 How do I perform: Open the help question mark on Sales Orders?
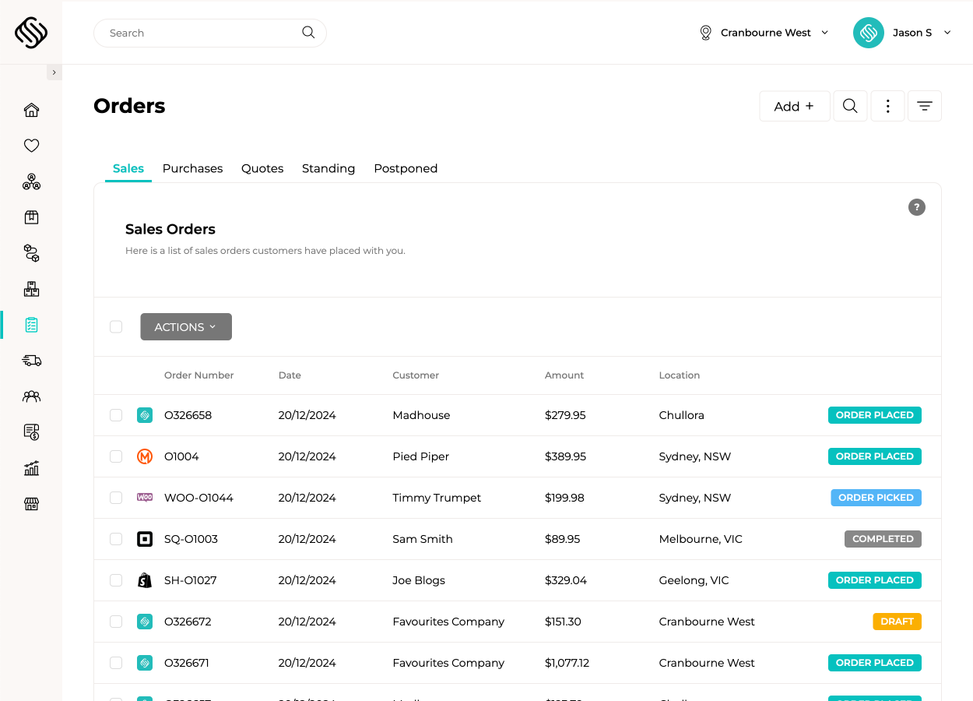(x=916, y=207)
